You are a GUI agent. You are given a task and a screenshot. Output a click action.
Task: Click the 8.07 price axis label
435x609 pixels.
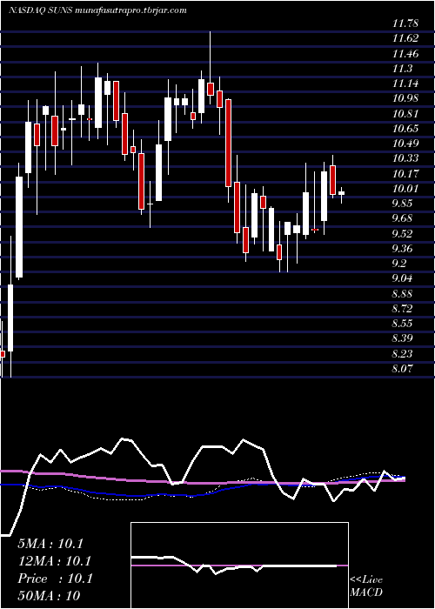coord(403,369)
